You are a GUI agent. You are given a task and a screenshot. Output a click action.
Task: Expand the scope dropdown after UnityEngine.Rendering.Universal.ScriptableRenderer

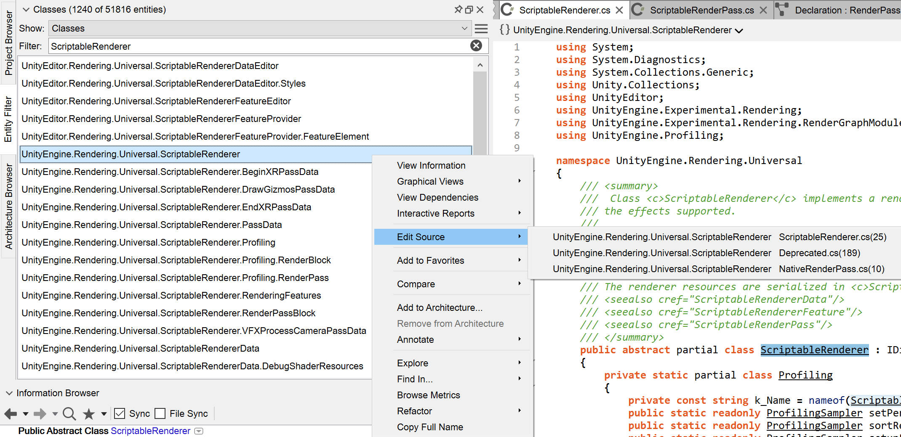pyautogui.click(x=739, y=30)
